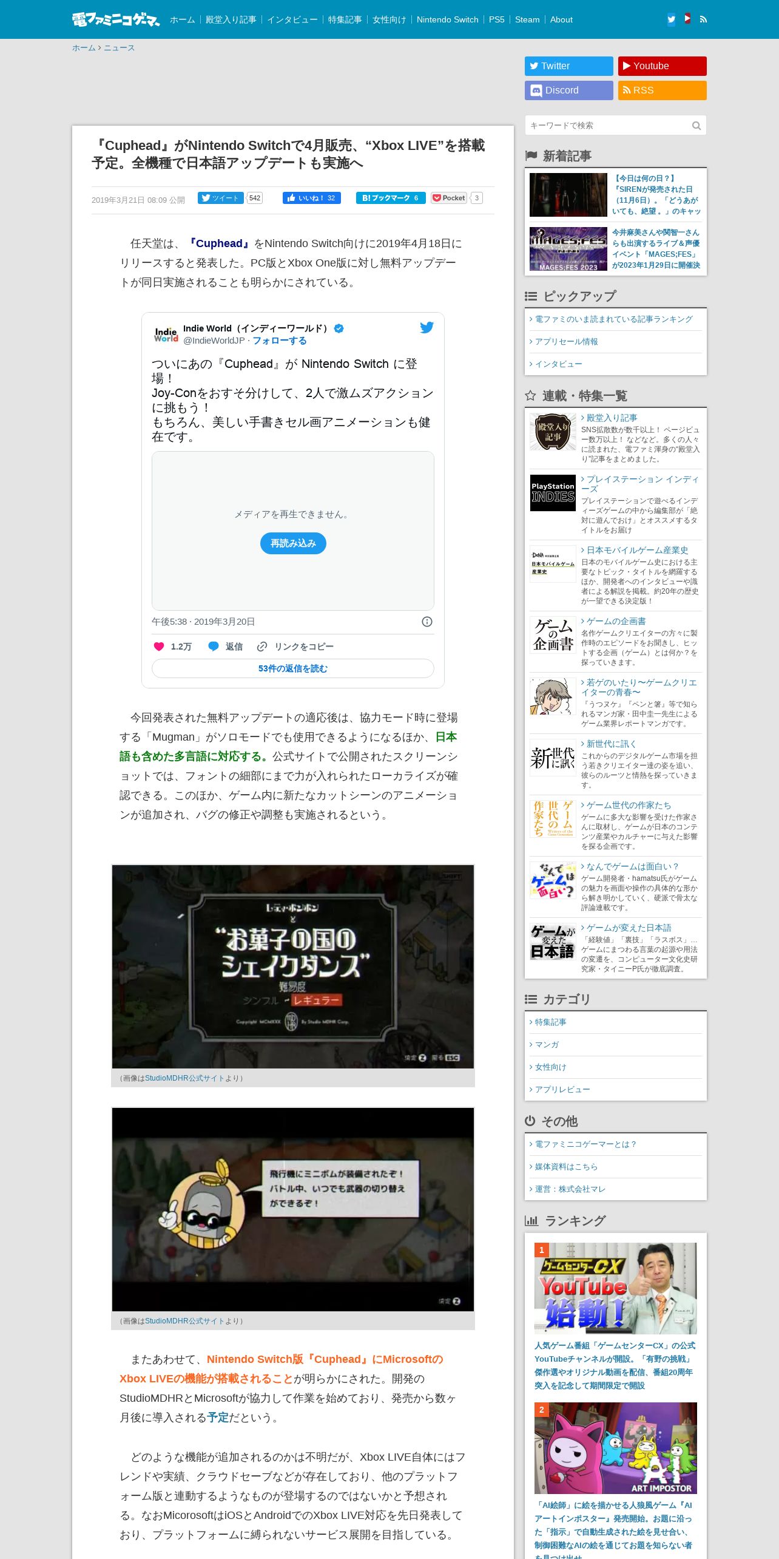Image resolution: width=779 pixels, height=1559 pixels.
Task: Open the PlayStation INDIES series icon
Action: (553, 493)
